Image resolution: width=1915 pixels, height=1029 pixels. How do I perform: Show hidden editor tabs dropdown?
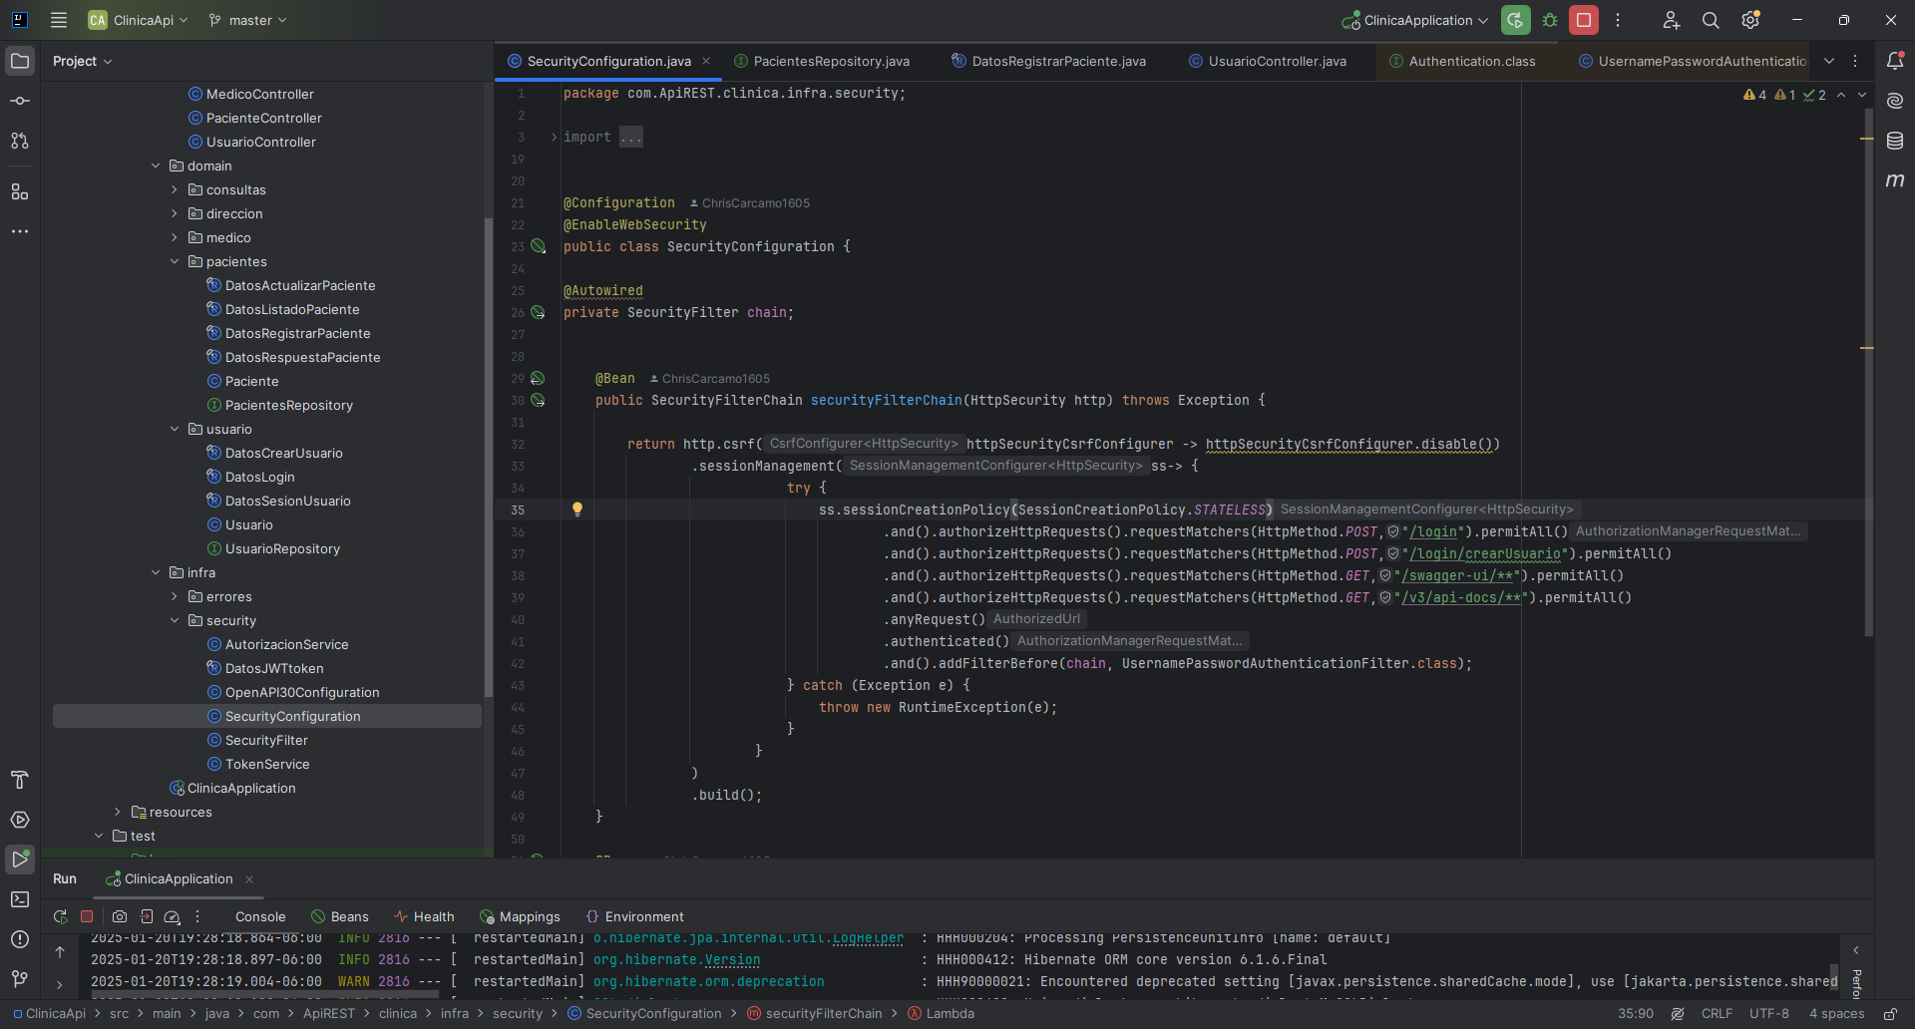1829,61
